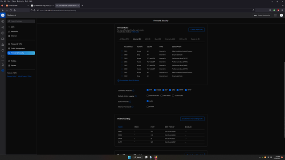
Task: Open Task View icon in the taskbar
Action: pyautogui.click(x=146, y=157)
